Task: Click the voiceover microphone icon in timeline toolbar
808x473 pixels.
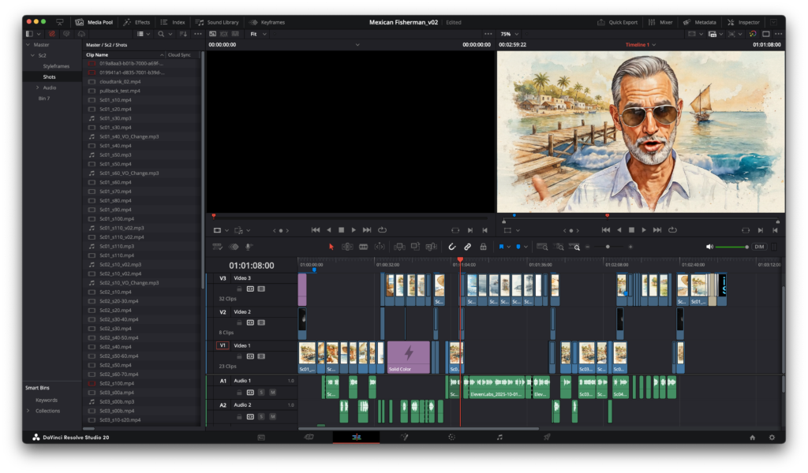Action: click(x=249, y=247)
